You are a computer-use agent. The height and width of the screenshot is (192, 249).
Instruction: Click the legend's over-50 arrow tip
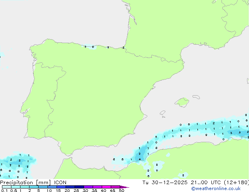[124, 187]
